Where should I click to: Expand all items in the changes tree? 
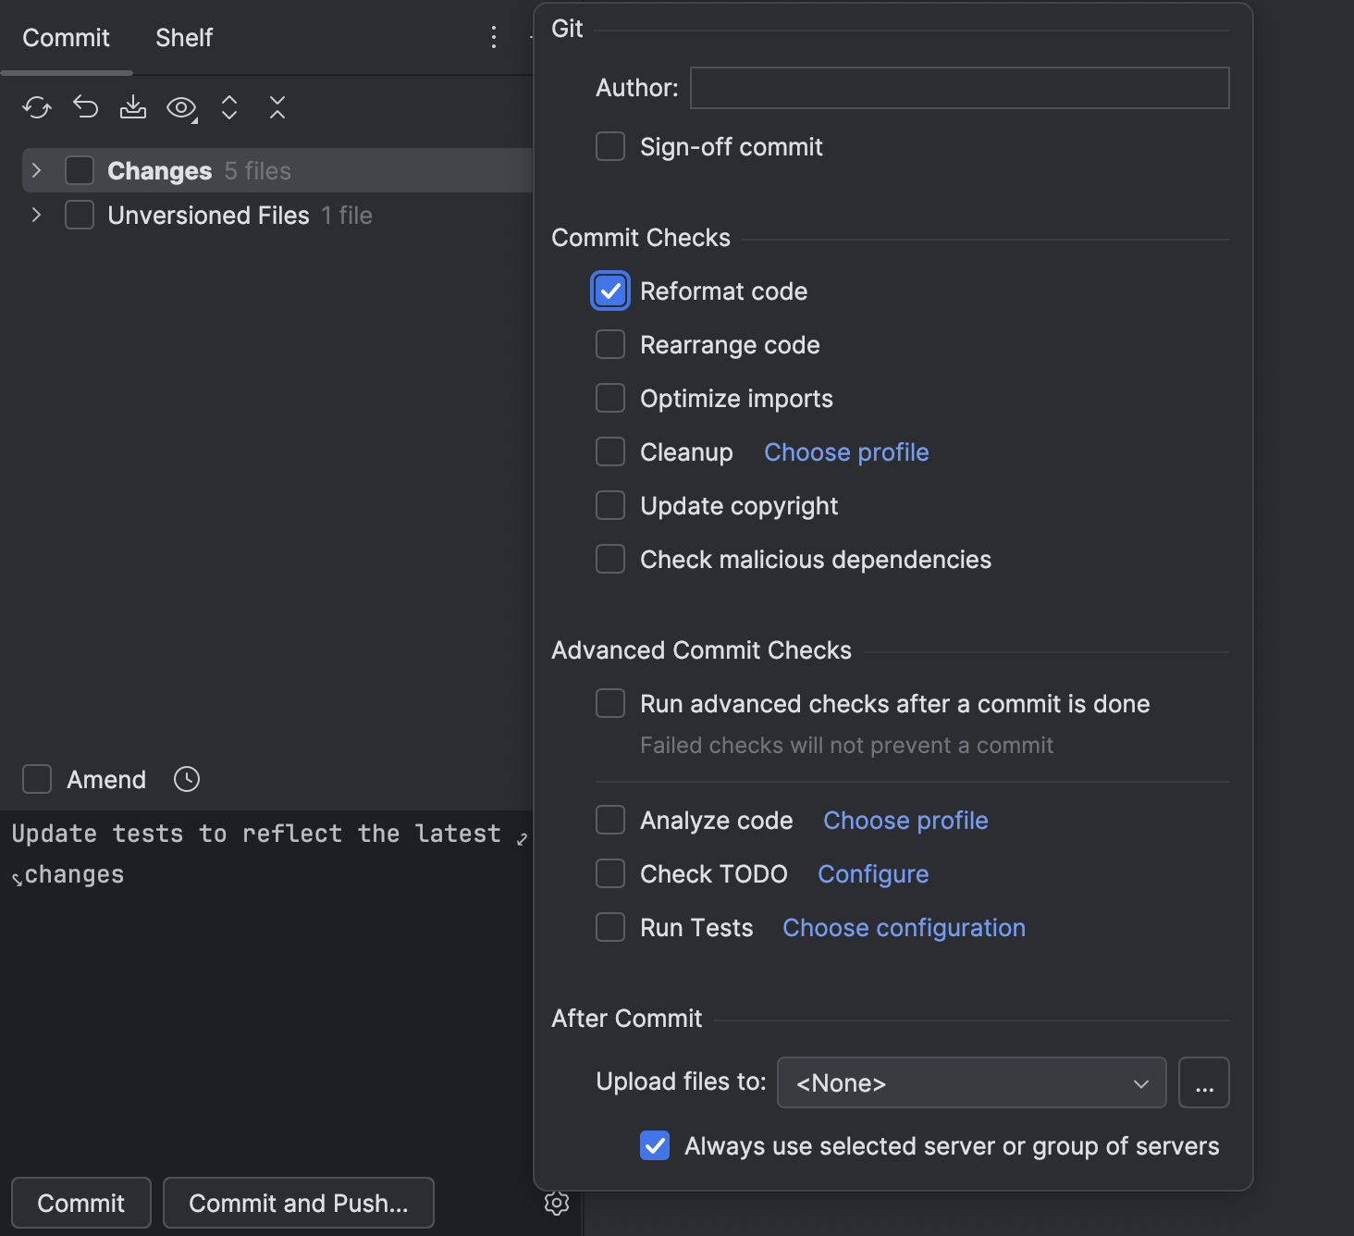click(x=228, y=107)
